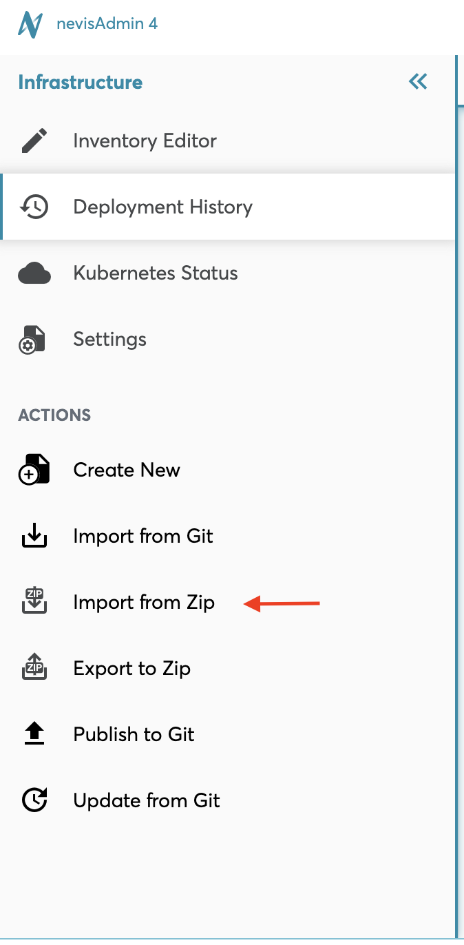
Task: Select Deployment History in the sidebar
Action: coord(162,207)
